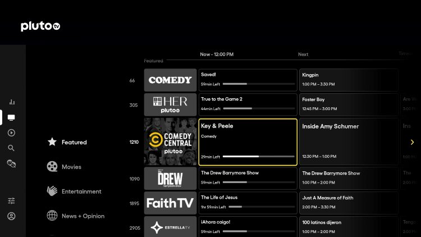
Task: Open On Demand play-circle icon
Action: tap(11, 133)
